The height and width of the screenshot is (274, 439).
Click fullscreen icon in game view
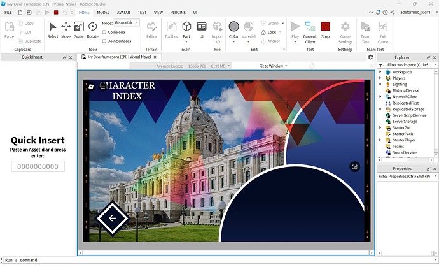pyautogui.click(x=355, y=167)
